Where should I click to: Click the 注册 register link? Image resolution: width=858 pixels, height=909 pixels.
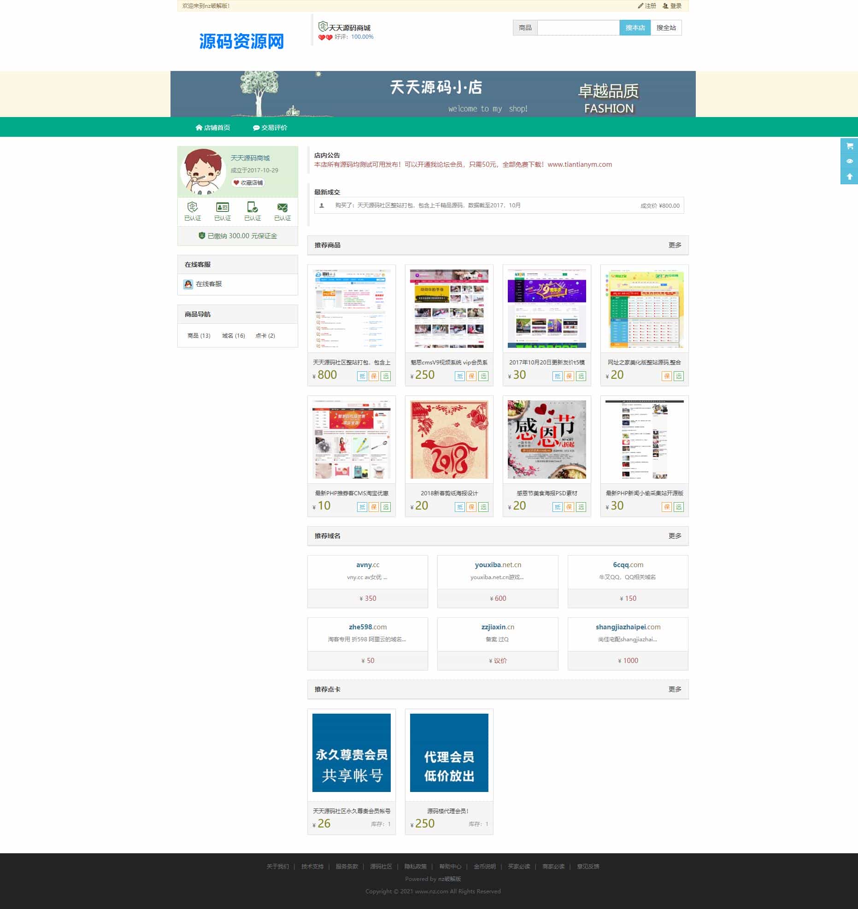[647, 6]
